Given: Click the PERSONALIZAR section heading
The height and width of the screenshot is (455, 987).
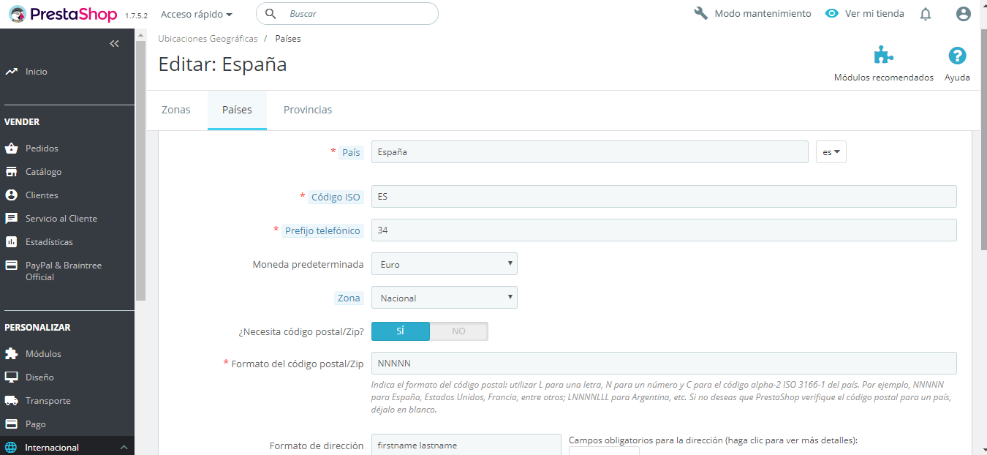Looking at the screenshot, I should point(37,328).
